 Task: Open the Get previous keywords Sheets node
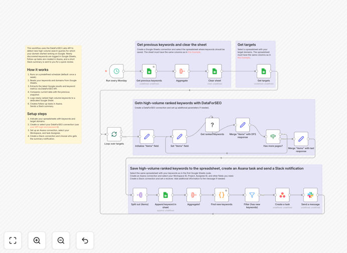149,71
